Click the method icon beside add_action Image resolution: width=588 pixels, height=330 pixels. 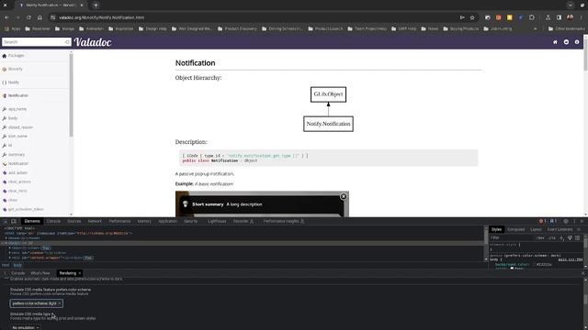(x=5, y=173)
